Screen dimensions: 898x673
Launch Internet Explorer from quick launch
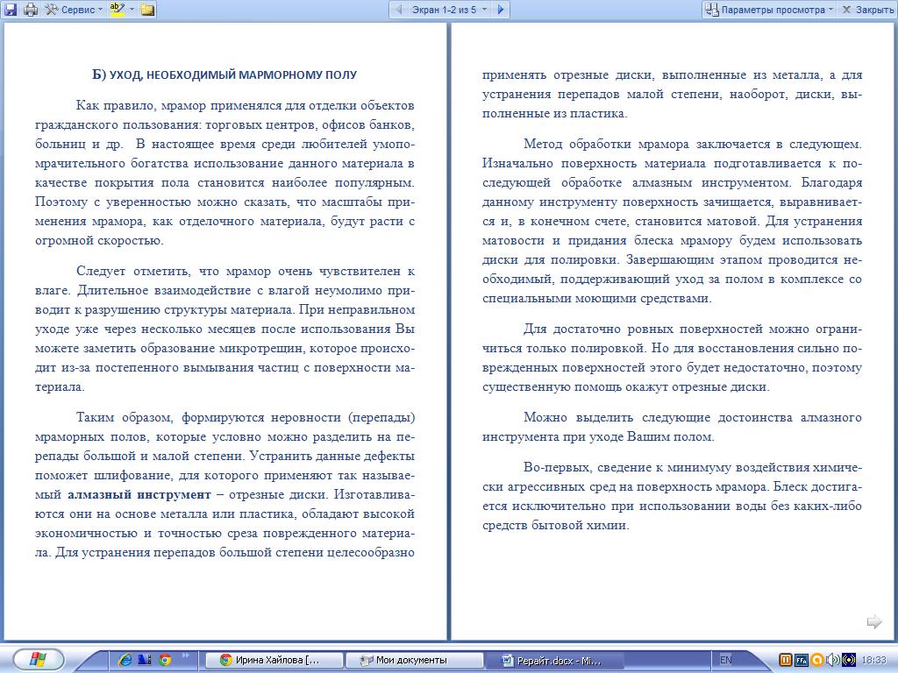coord(125,660)
